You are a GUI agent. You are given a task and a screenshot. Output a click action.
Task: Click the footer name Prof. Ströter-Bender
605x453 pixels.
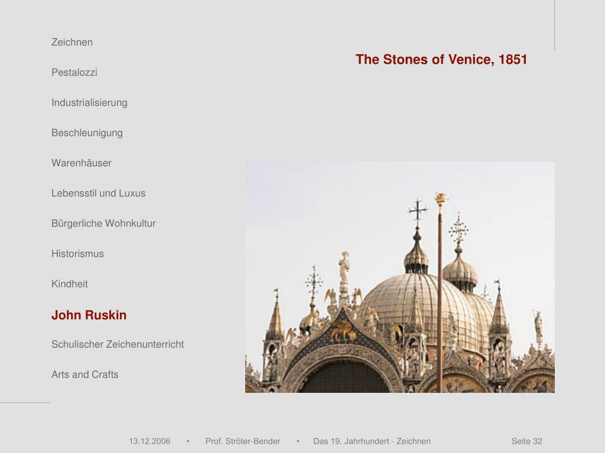click(243, 441)
